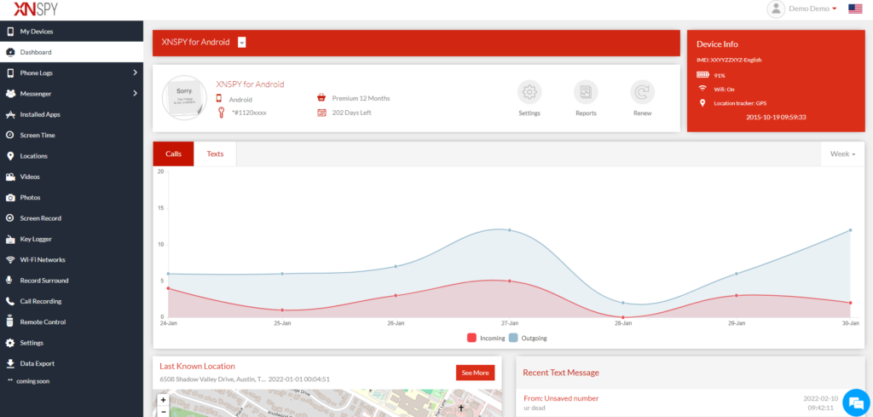Screen dimensions: 873x417
Task: Click the Location tracker: GPS text
Action: click(x=740, y=103)
